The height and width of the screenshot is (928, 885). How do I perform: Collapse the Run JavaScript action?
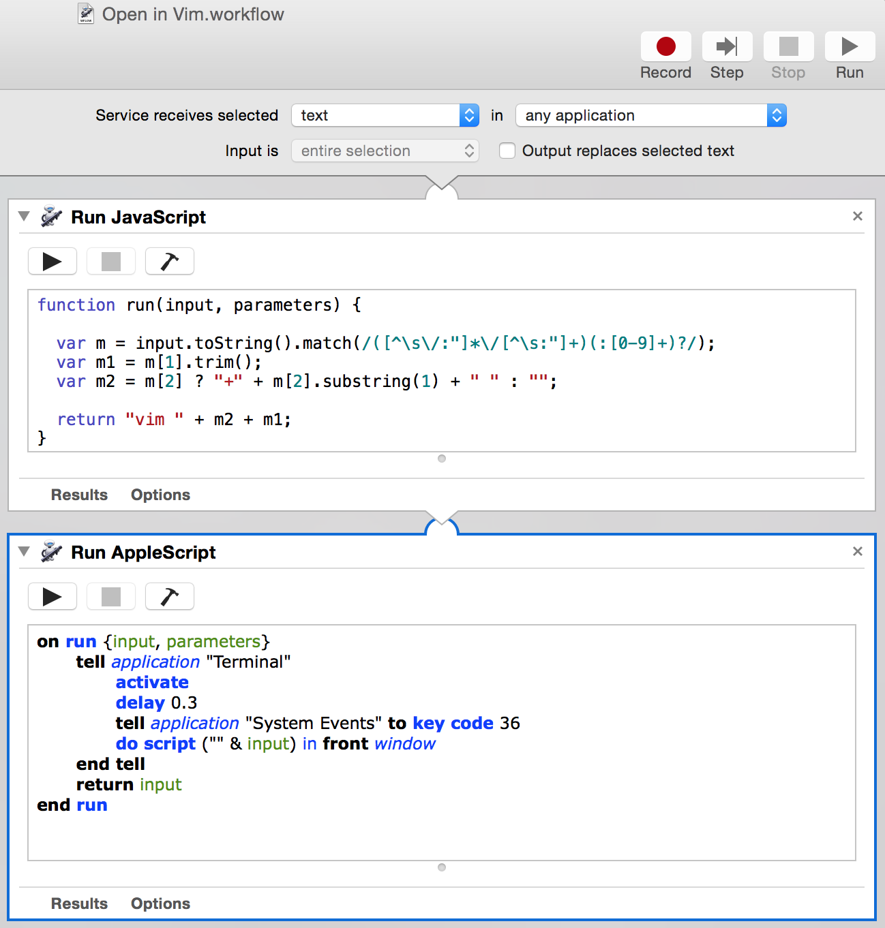pyautogui.click(x=25, y=217)
